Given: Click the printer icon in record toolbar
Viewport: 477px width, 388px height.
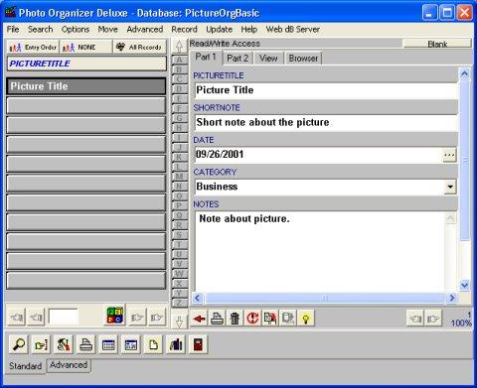Looking at the screenshot, I should (x=217, y=319).
